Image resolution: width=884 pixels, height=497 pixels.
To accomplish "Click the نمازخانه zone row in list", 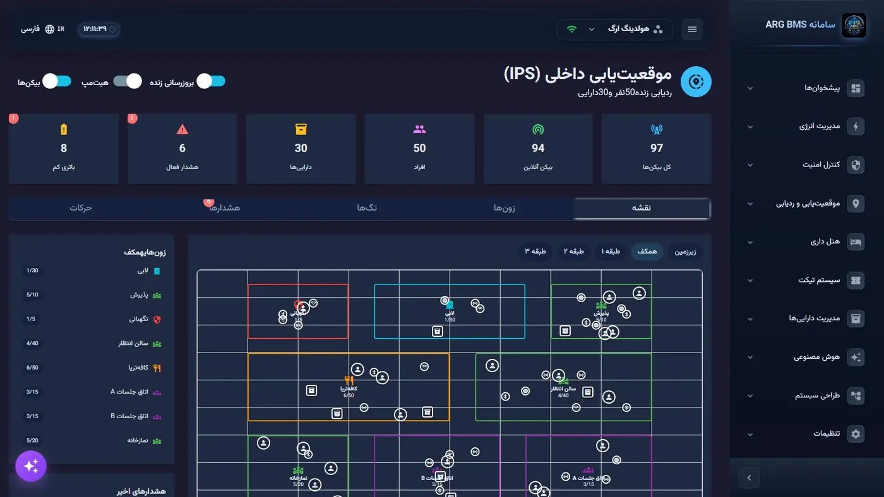I will point(92,441).
